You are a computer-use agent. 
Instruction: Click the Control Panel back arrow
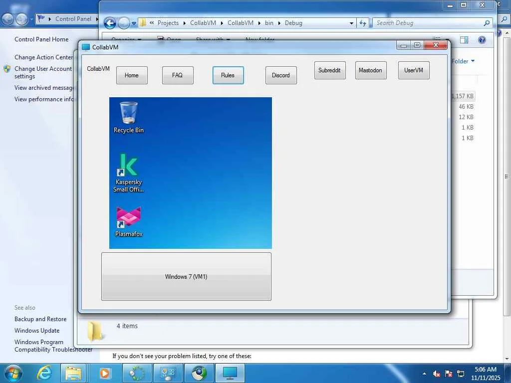point(8,19)
